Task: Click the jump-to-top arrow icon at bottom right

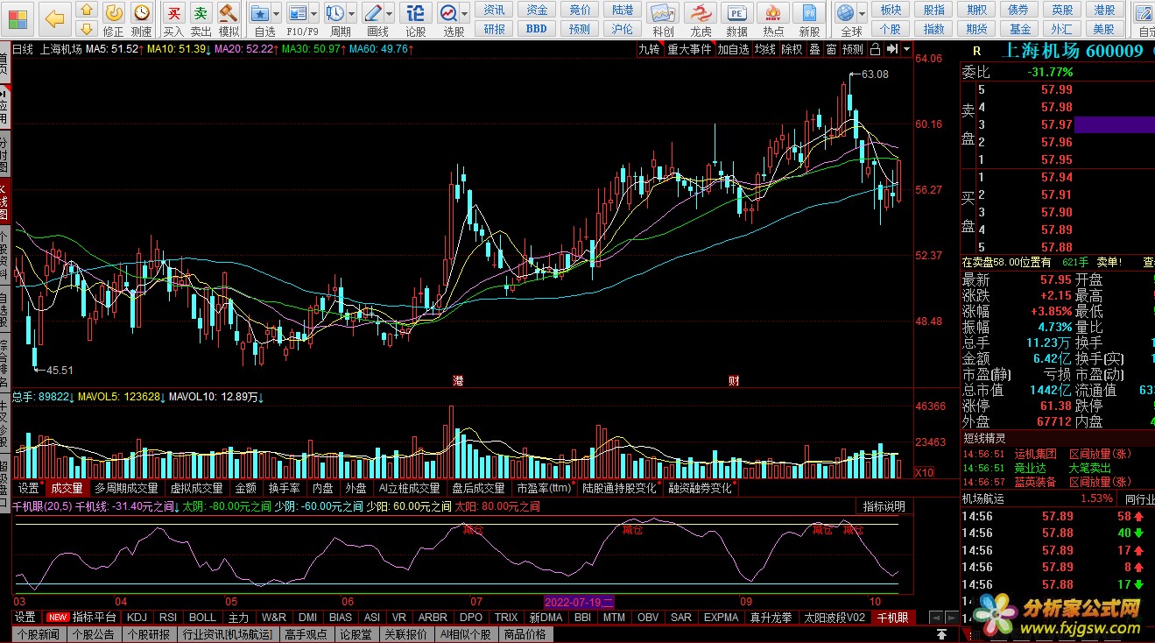Action: click(x=942, y=633)
